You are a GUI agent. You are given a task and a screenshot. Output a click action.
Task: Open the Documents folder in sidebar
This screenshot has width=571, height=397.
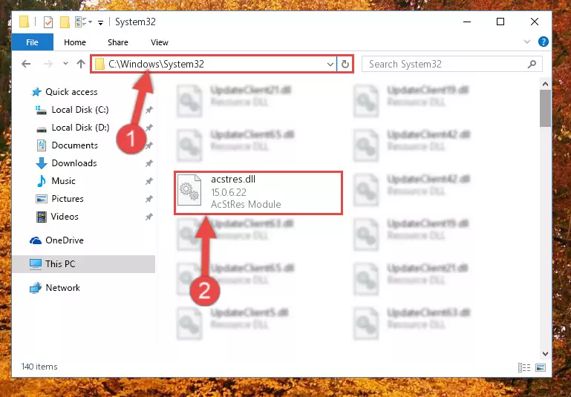click(x=75, y=145)
